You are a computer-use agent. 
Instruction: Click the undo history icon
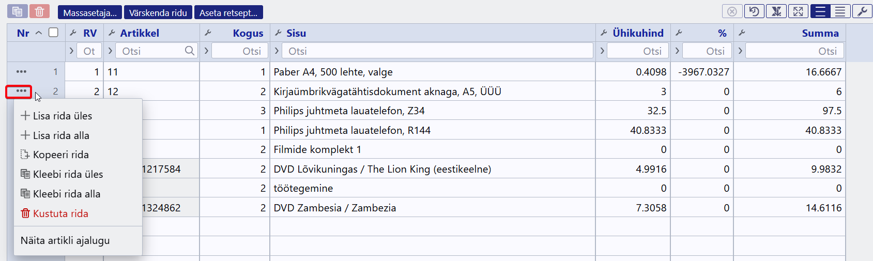click(754, 11)
